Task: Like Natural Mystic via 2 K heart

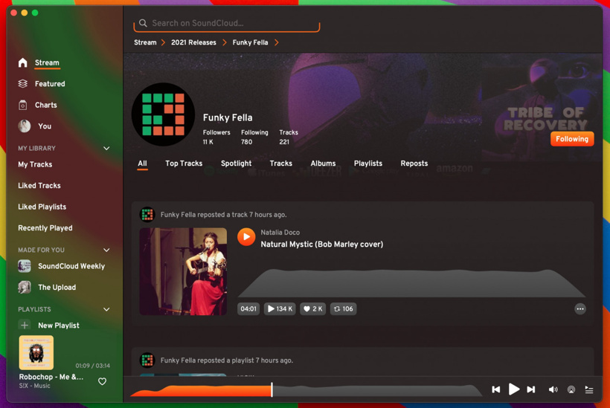Action: pyautogui.click(x=312, y=309)
